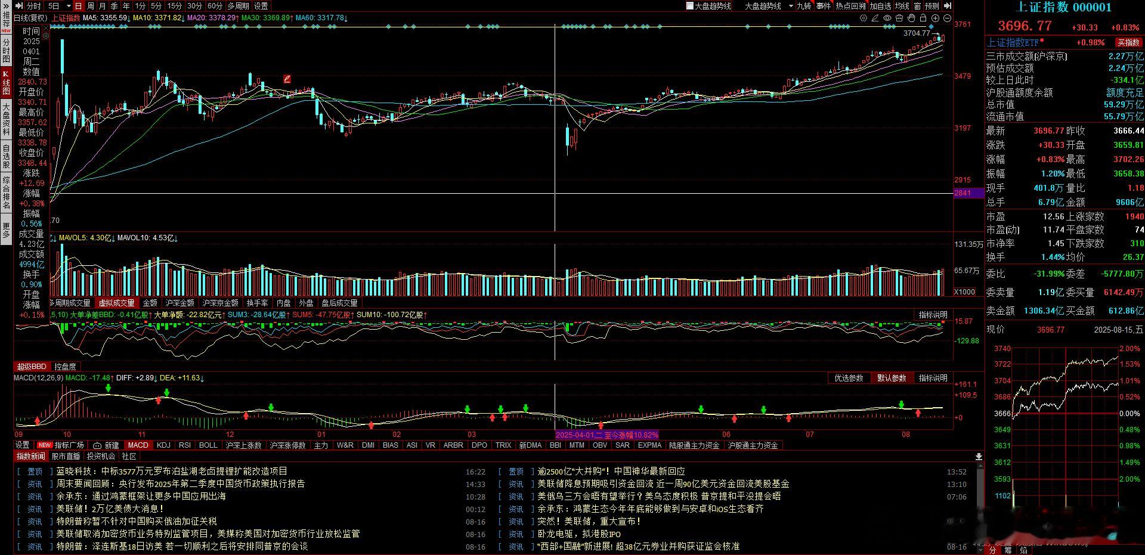Zoom out with the minus circle icon

948,18
